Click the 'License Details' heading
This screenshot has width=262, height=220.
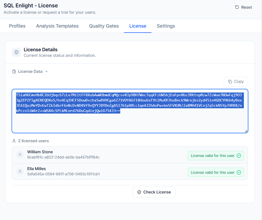click(41, 50)
